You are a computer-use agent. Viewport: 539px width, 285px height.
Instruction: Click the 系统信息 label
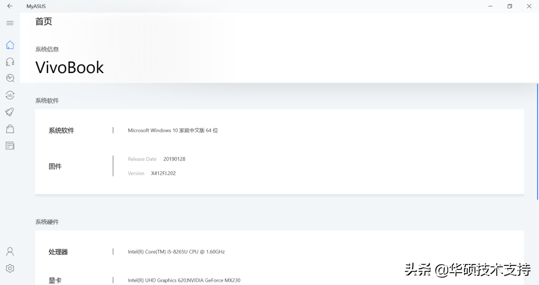[x=47, y=49]
